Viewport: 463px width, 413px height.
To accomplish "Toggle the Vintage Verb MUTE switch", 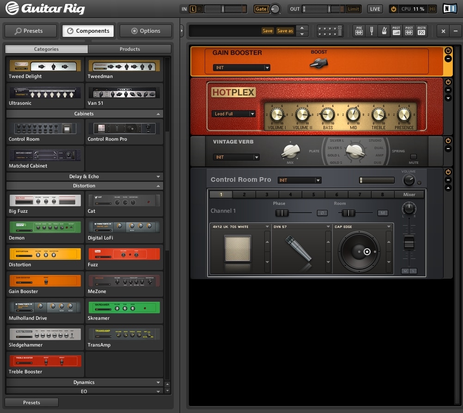I will tap(414, 156).
